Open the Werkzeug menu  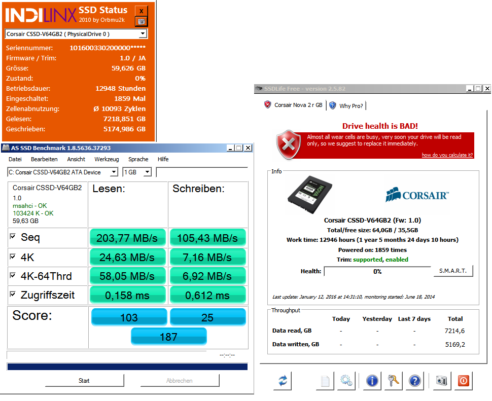[107, 159]
